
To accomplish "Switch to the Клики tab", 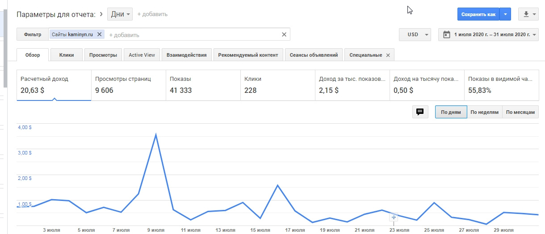I will pyautogui.click(x=67, y=55).
